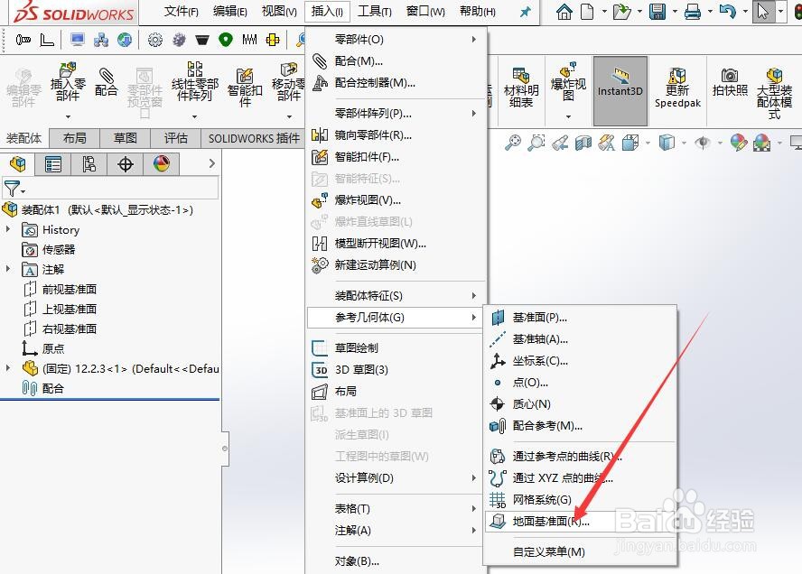Open dropdown under 插入零部件 button
This screenshot has height=574, width=802.
pyautogui.click(x=68, y=117)
